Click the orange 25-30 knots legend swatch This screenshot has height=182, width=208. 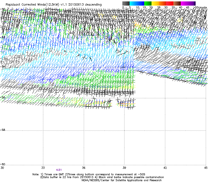(162, 3)
